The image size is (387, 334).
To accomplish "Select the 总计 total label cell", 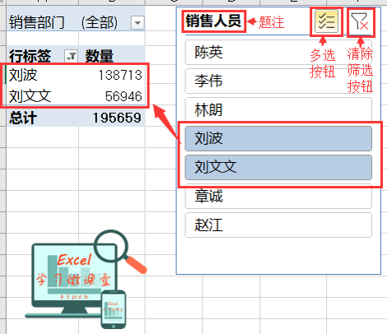I will pos(42,118).
